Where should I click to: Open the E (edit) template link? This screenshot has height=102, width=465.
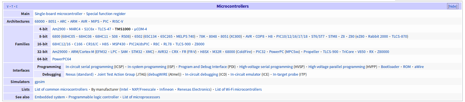pyautogui.click(x=16, y=7)
